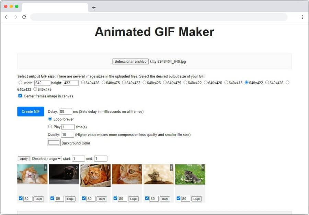Viewport: 309px width, 215px height.
Task: Click frame 4 cat close-up thumbnail
Action: (127, 174)
